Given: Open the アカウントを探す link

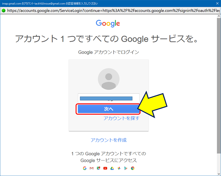Looking at the screenshot, I should click(x=122, y=118).
